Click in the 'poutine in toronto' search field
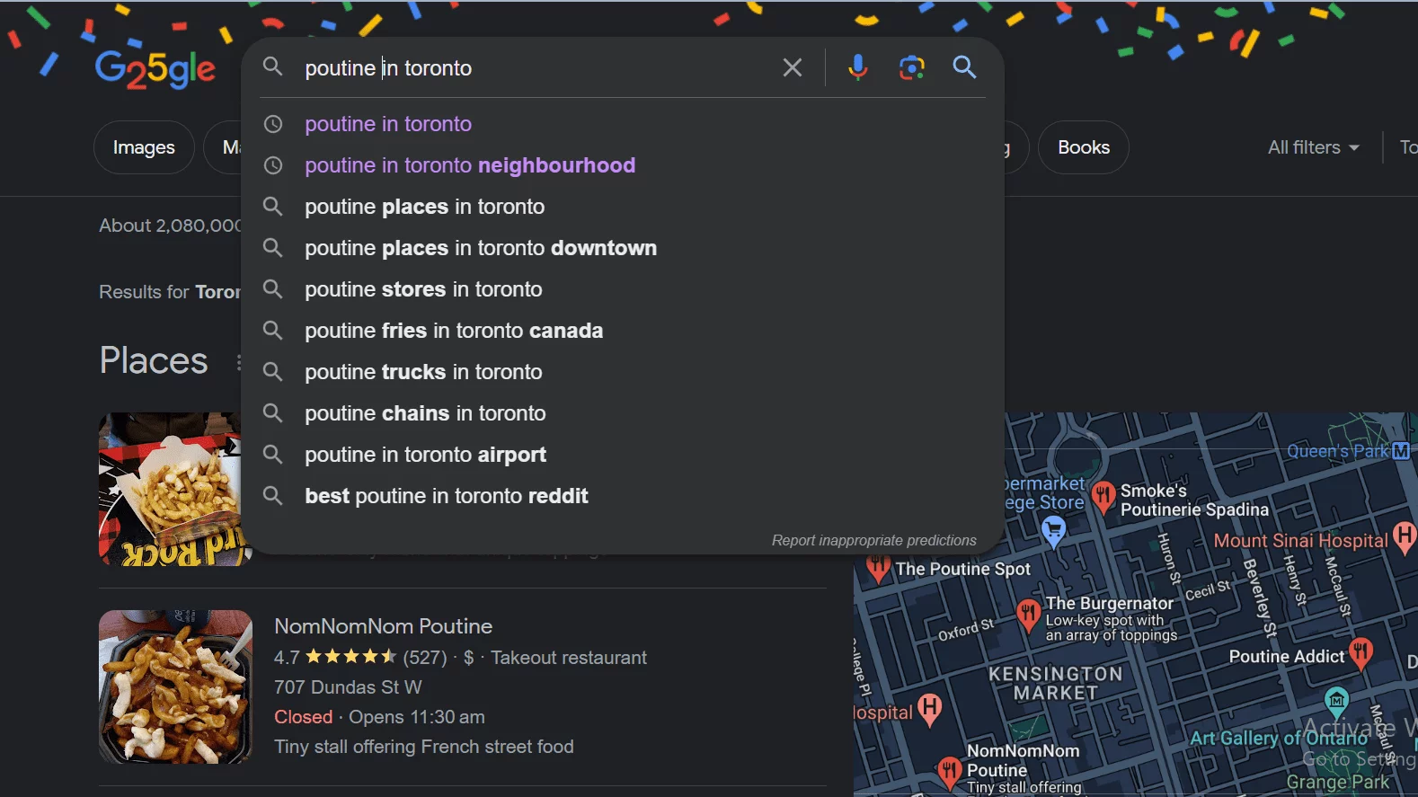This screenshot has height=797, width=1418. [535, 68]
